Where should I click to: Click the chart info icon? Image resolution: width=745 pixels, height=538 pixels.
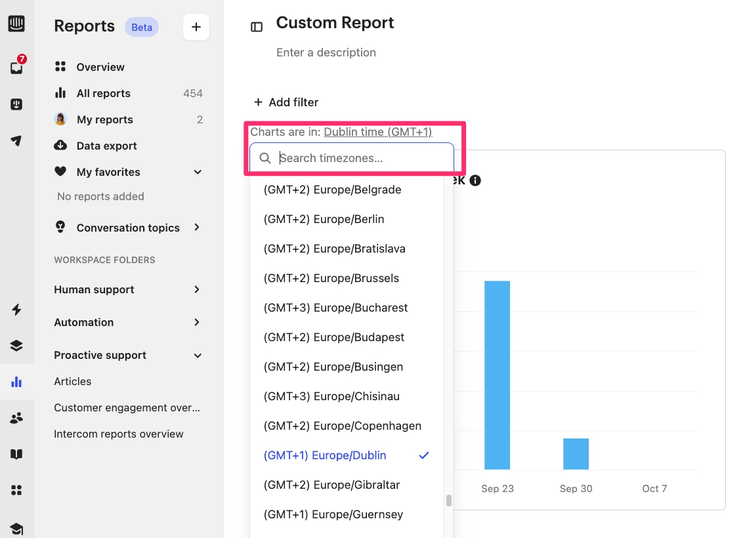[x=475, y=180]
